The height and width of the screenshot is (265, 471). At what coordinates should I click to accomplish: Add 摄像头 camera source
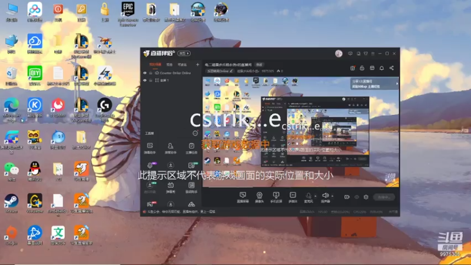click(259, 197)
